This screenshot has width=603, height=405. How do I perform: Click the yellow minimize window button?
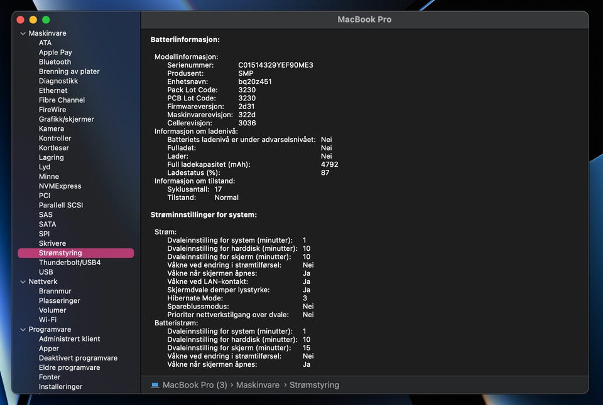[x=33, y=20]
